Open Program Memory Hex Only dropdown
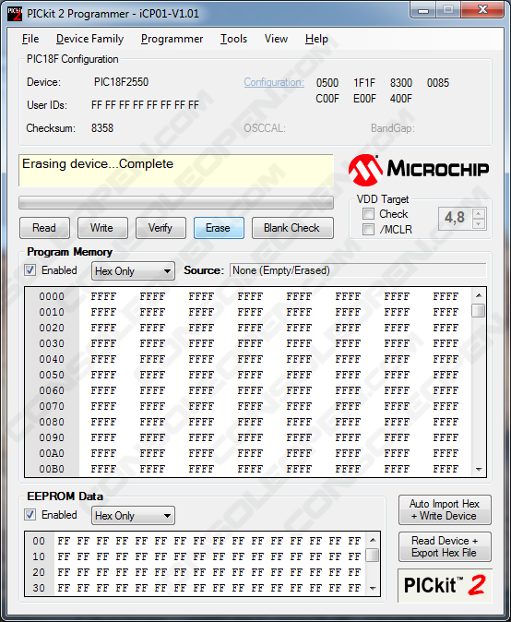Screen dimensions: 511x622 (x=133, y=271)
